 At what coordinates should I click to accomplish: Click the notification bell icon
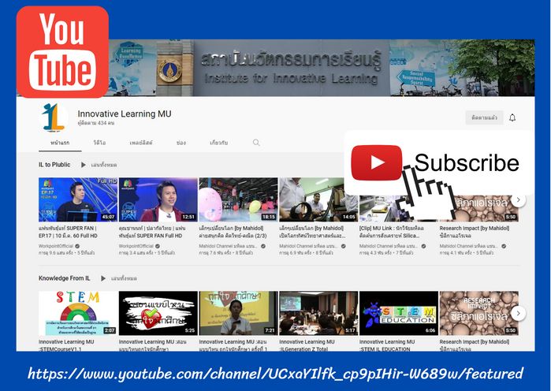click(x=512, y=117)
